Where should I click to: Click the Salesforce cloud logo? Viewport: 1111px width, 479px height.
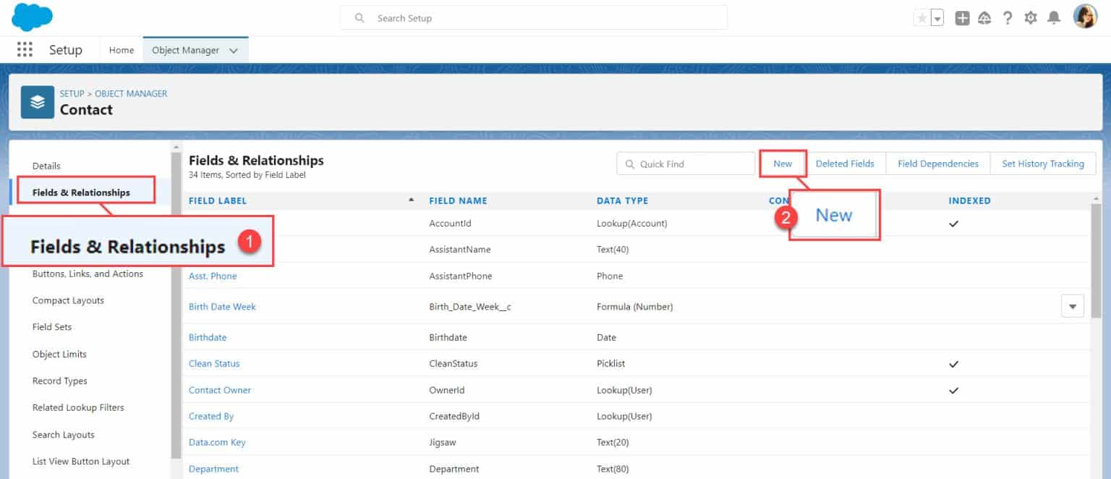coord(32,17)
